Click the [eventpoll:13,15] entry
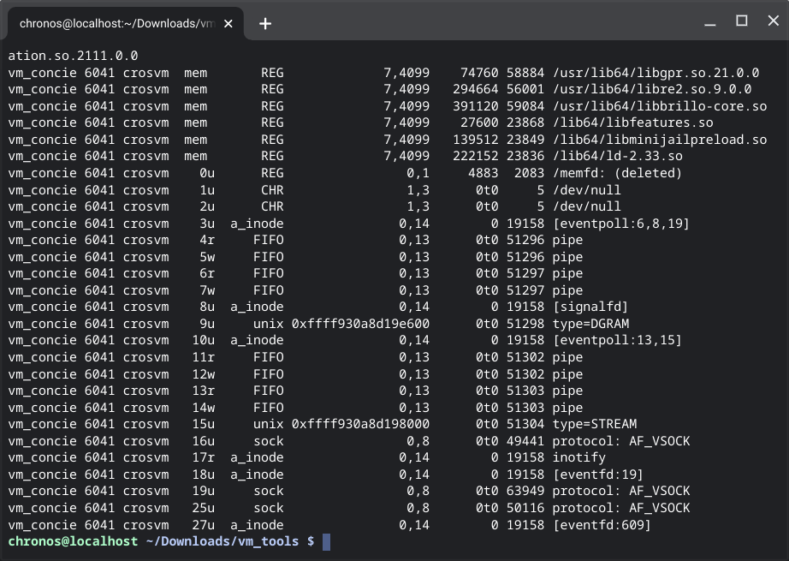Screen dimensions: 789x561 point(617,340)
